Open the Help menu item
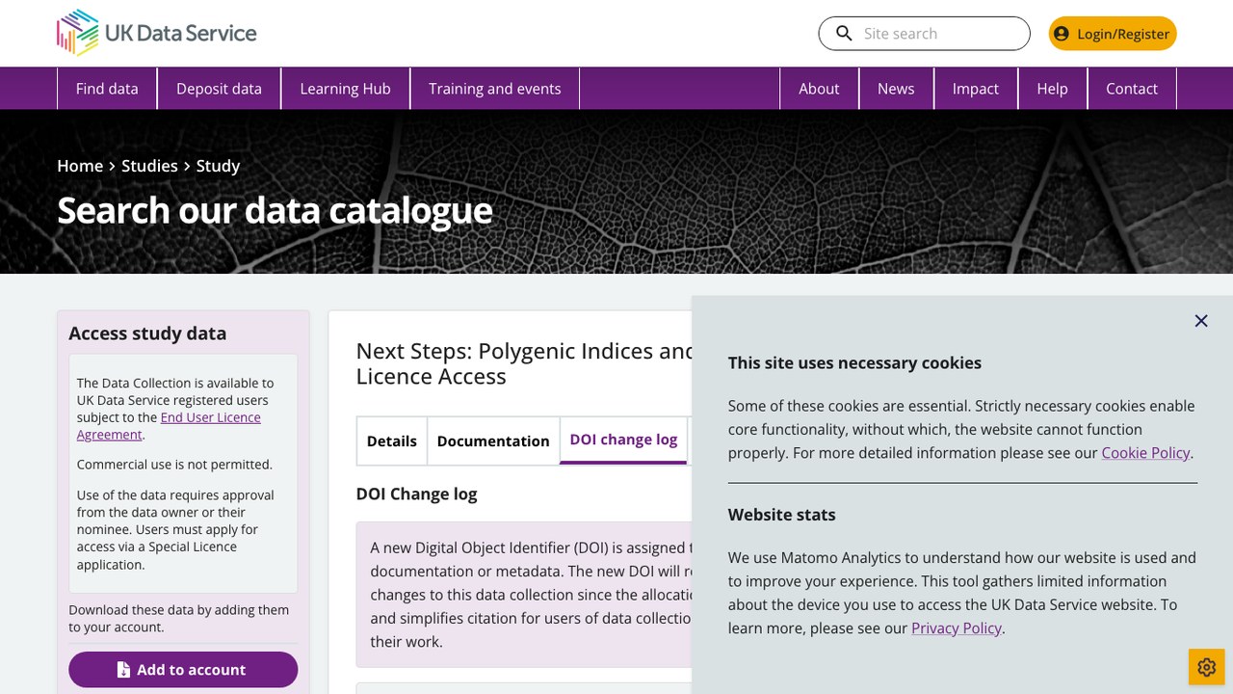1233x694 pixels. [1052, 89]
